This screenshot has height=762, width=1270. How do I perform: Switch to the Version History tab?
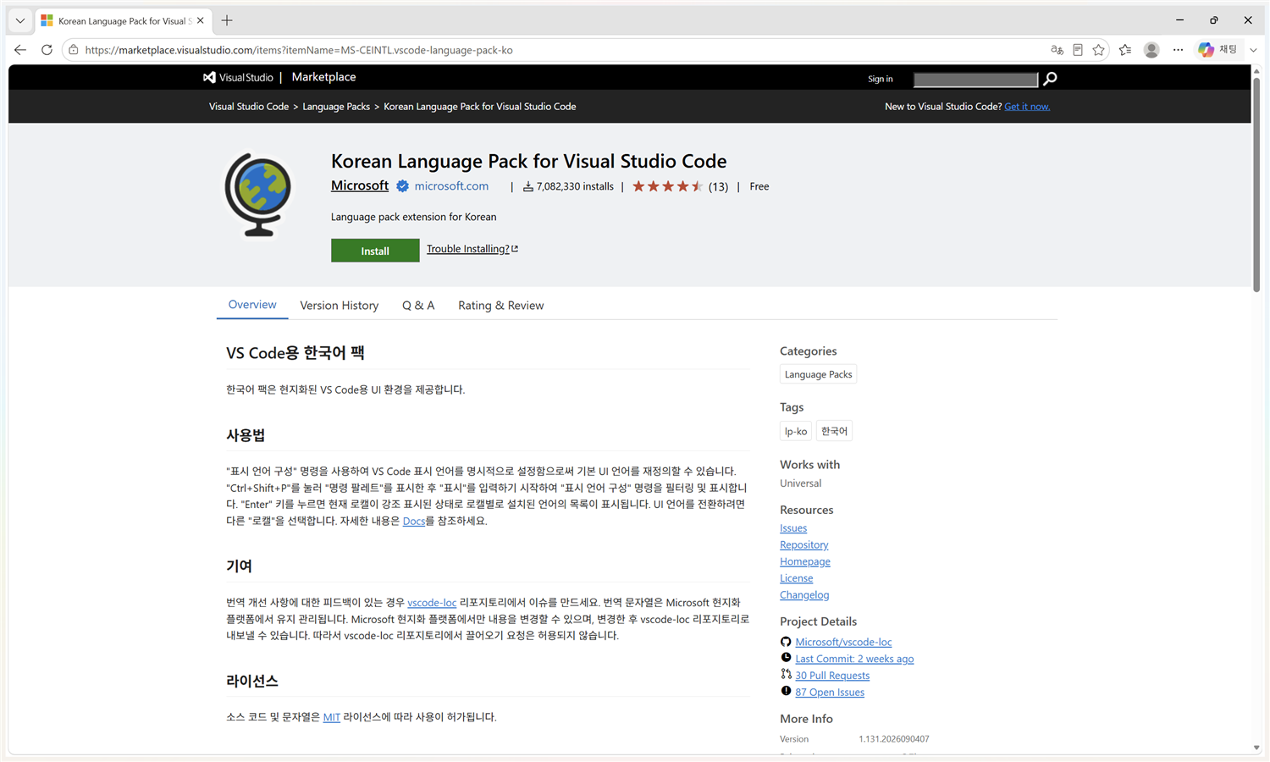pos(340,306)
